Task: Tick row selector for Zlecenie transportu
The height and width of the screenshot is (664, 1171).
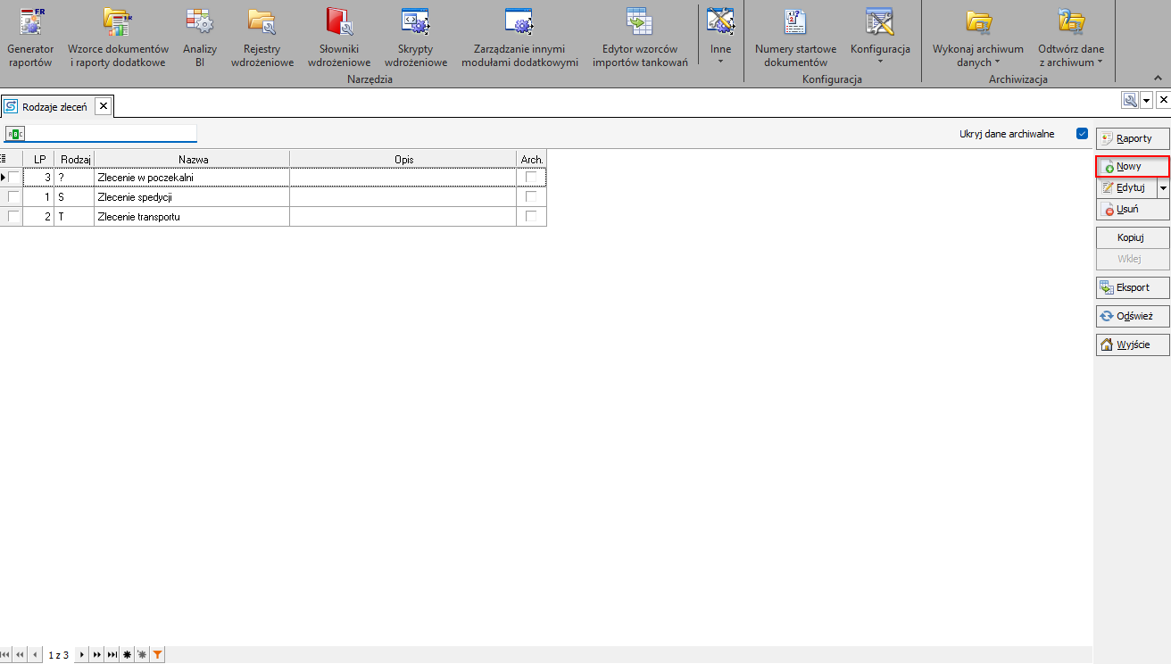Action: coord(13,216)
